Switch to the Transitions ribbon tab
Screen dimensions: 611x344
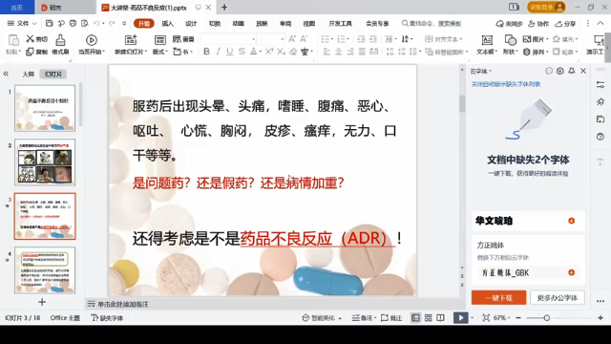pyautogui.click(x=215, y=23)
